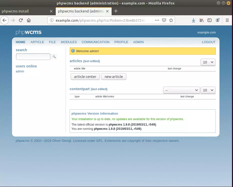The height and width of the screenshot is (187, 233).
Task: Open the PROFILE menu
Action: pos(121,42)
